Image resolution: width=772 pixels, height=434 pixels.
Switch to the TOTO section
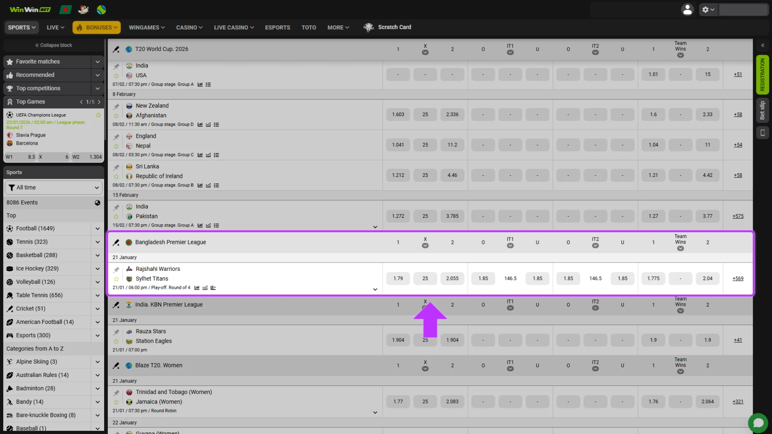tap(309, 27)
